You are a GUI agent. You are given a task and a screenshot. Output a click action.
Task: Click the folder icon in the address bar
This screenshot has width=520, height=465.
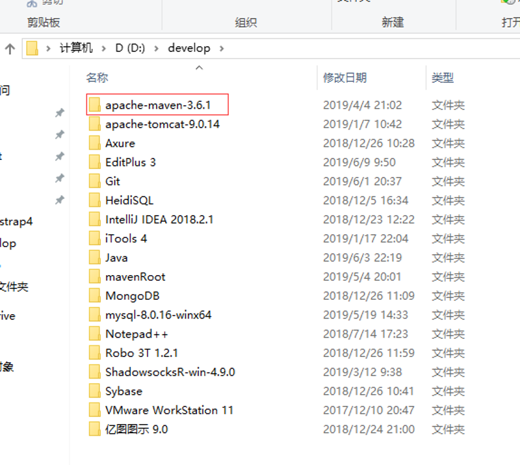(32, 48)
